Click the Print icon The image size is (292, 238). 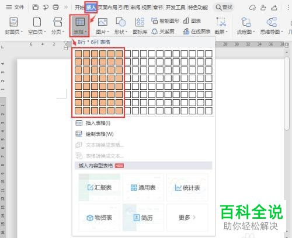[x=56, y=8]
